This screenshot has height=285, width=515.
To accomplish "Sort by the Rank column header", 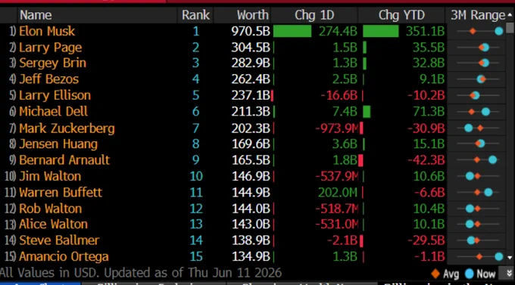I will click(195, 15).
